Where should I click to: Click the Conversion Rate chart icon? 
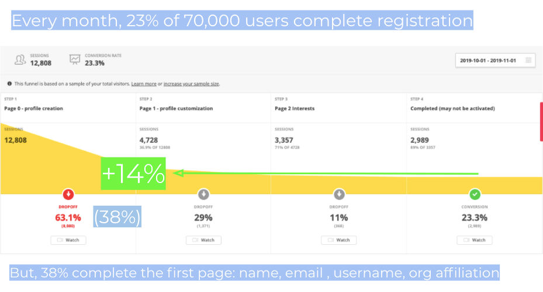coord(75,59)
